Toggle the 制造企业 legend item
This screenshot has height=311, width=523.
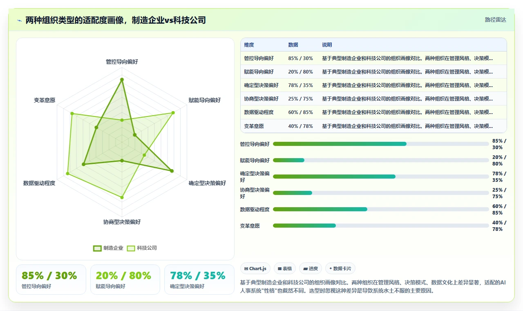(108, 248)
